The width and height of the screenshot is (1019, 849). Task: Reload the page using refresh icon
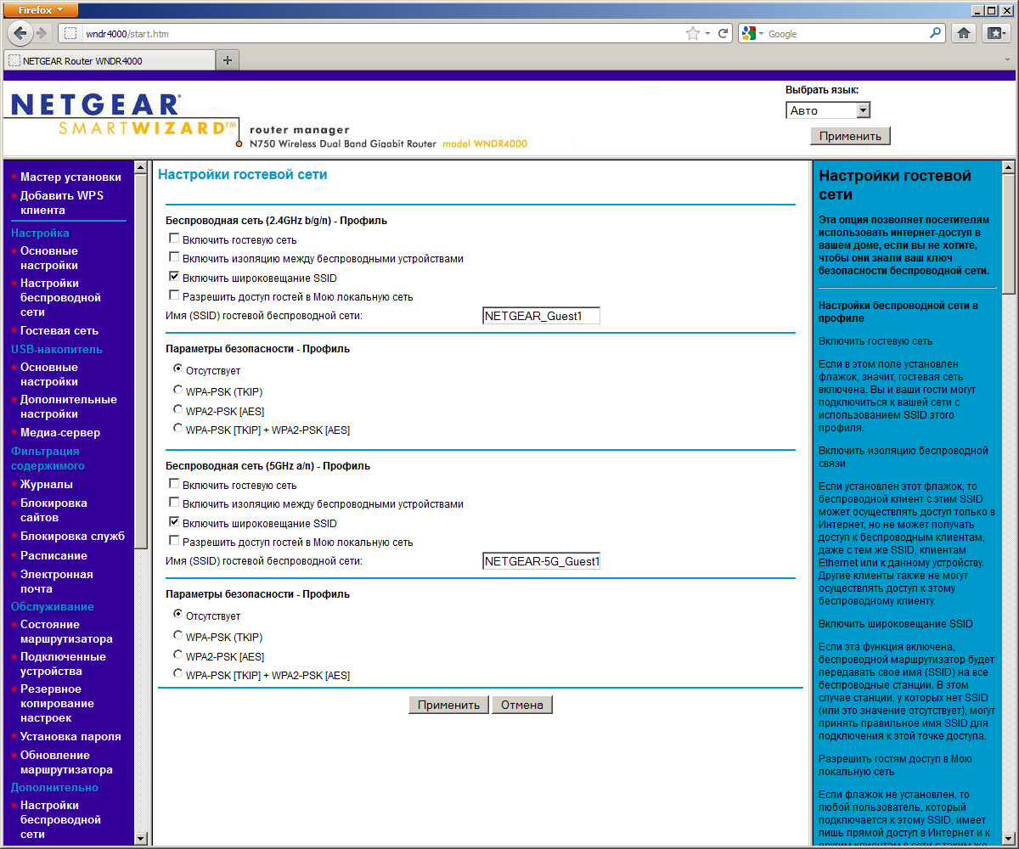pos(723,34)
